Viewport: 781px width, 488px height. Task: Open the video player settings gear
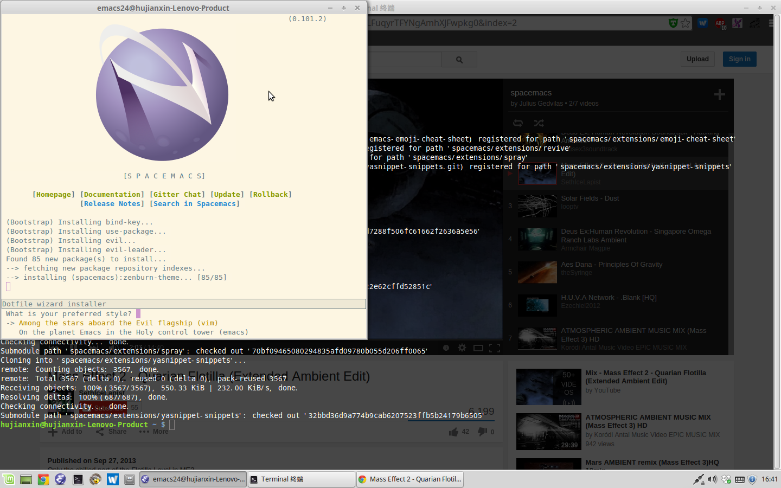click(462, 348)
